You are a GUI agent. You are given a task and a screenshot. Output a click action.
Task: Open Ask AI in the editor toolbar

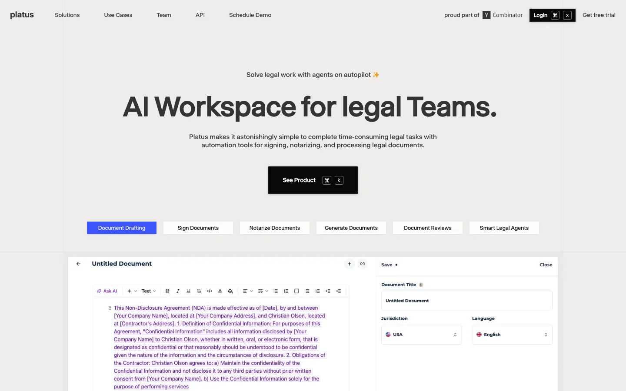tap(107, 291)
